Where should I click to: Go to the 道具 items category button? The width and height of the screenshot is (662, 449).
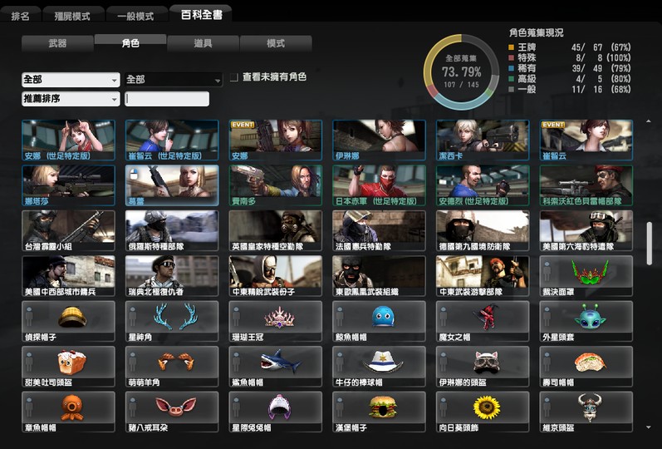tap(203, 43)
